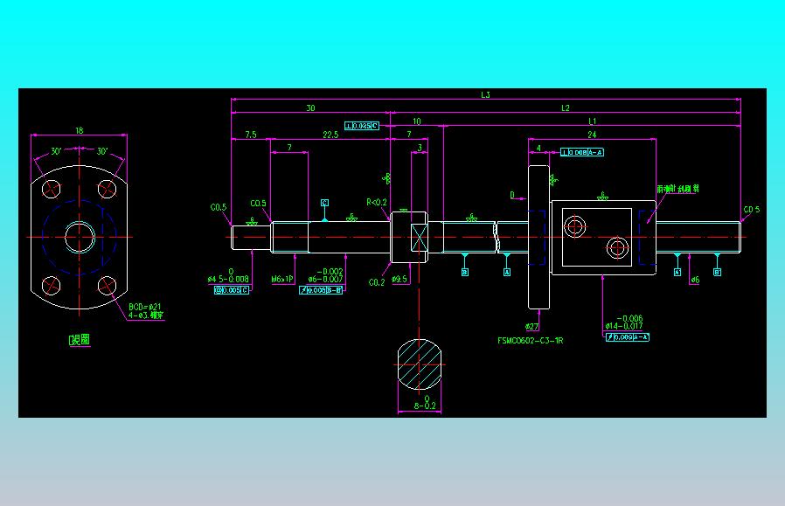Select the "FSMC0602-C3-1R" part number
This screenshot has width=785, height=506.
(x=530, y=340)
